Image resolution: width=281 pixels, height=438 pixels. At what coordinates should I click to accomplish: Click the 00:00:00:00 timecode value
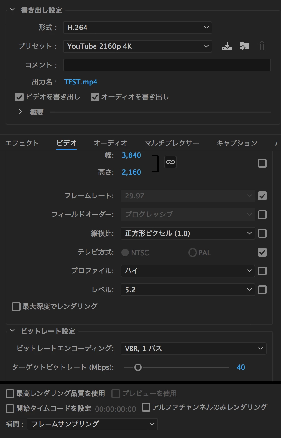pyautogui.click(x=116, y=409)
